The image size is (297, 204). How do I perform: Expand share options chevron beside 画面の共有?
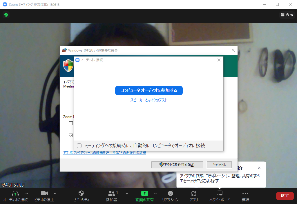click(155, 193)
